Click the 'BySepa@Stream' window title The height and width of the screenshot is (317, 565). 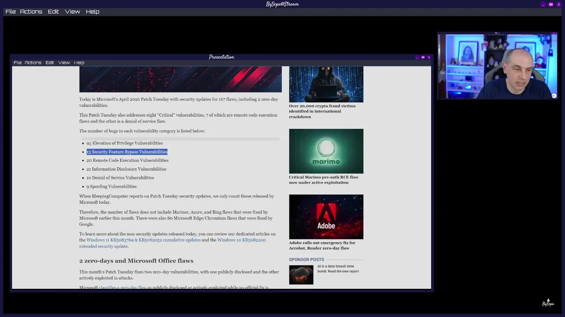(x=282, y=4)
